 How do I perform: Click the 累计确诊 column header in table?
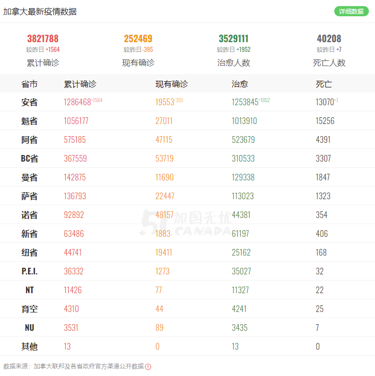(80, 84)
